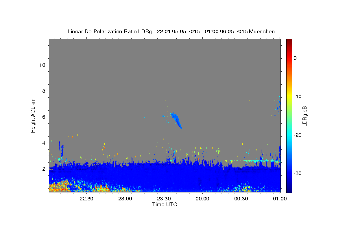347x231 pixels.
Task: Click the isolated blue cloud streak near 6 km
Action: click(x=176, y=120)
